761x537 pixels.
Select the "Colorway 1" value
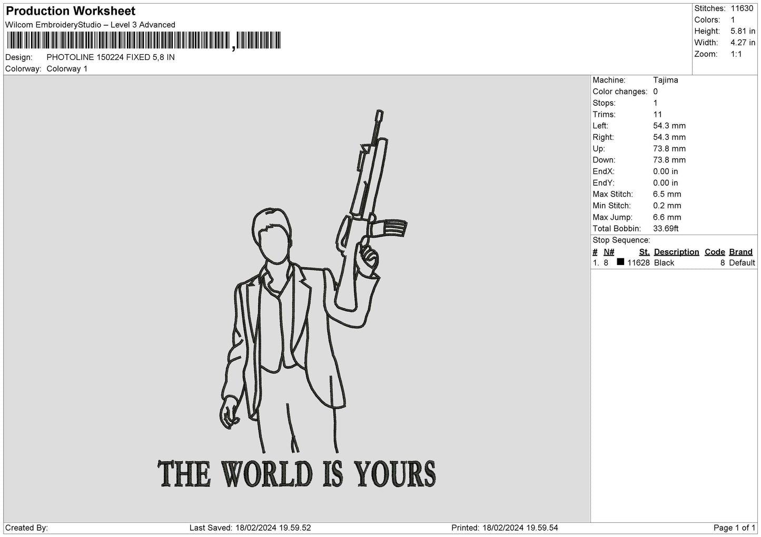click(67, 69)
